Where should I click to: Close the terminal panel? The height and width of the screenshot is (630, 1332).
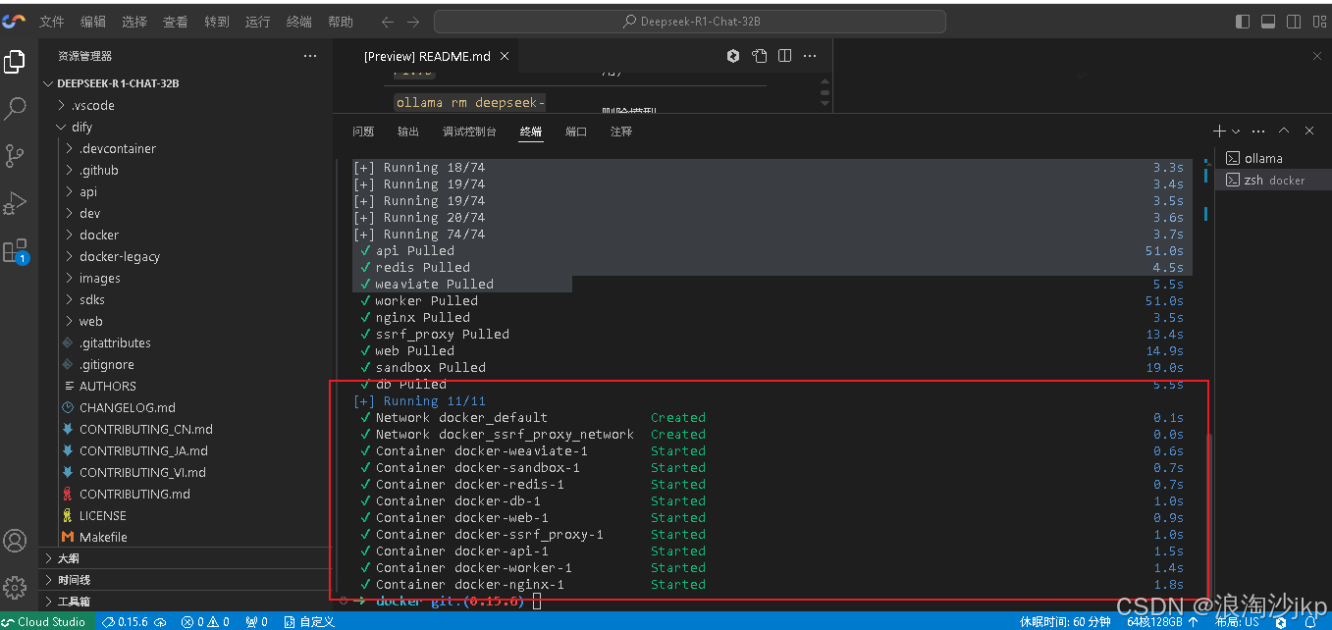pos(1309,131)
